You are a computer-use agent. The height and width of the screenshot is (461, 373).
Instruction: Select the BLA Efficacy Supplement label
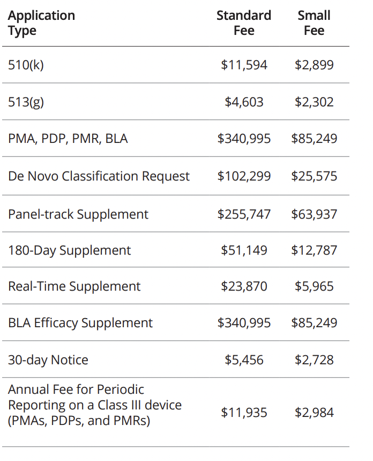(80, 323)
